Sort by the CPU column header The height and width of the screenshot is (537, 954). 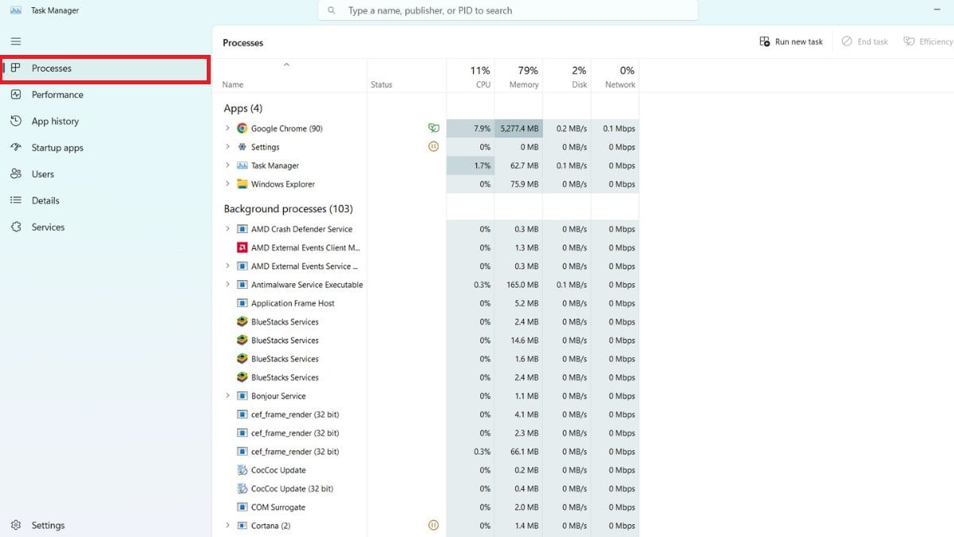point(471,76)
